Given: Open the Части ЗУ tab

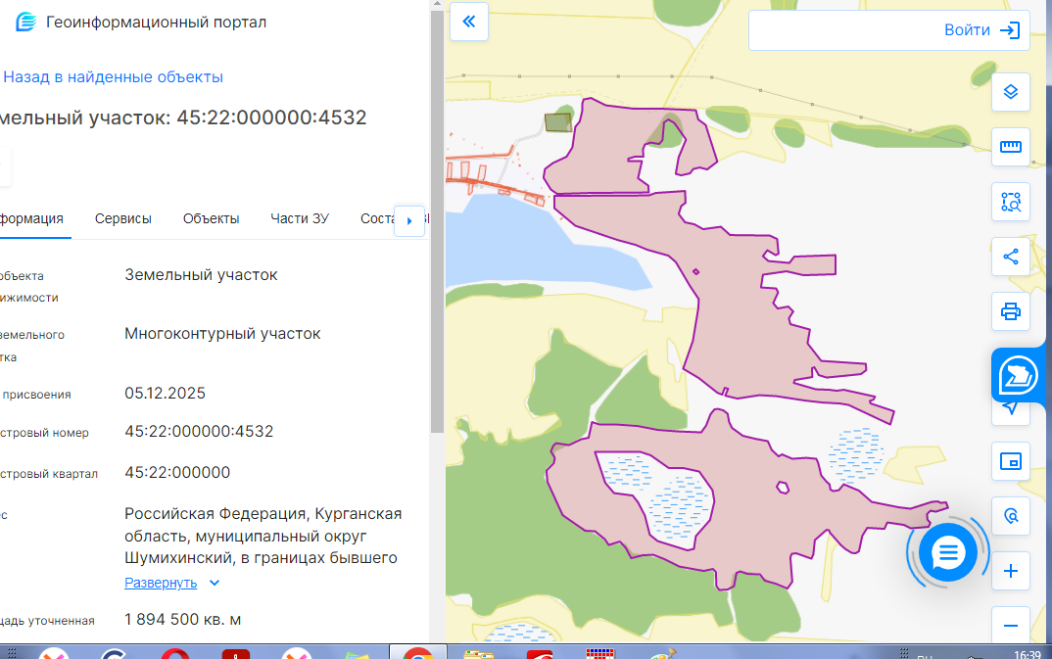Looking at the screenshot, I should pyautogui.click(x=299, y=218).
